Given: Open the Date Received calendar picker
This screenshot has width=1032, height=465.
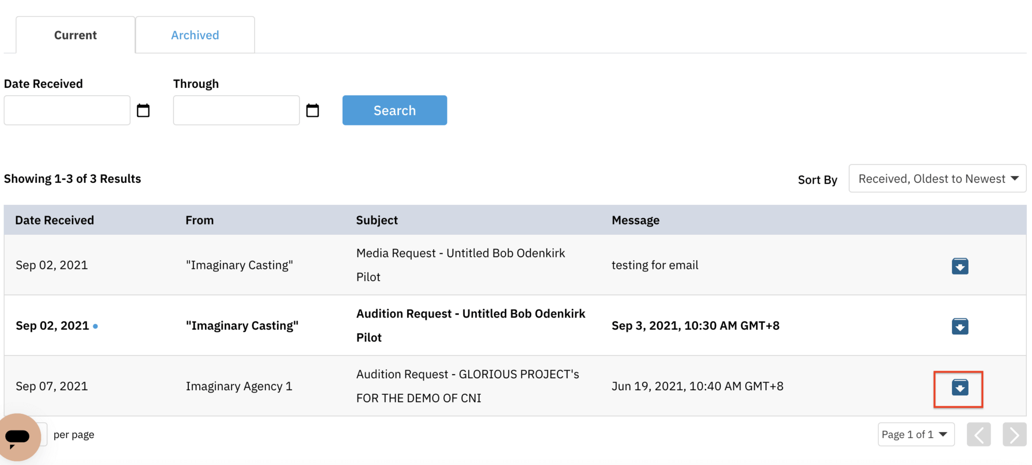Looking at the screenshot, I should [143, 110].
